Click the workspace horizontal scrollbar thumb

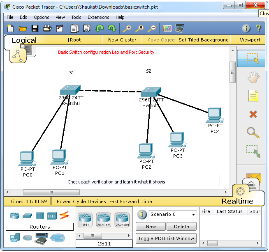(51, 192)
